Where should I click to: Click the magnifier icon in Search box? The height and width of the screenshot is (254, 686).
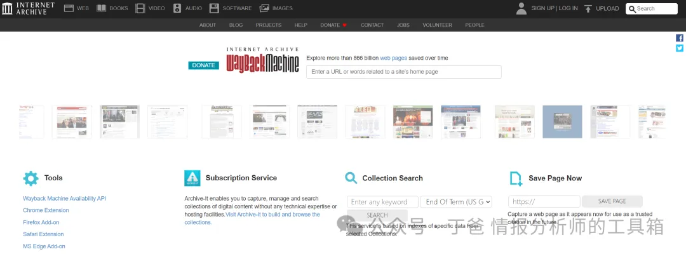click(x=632, y=9)
